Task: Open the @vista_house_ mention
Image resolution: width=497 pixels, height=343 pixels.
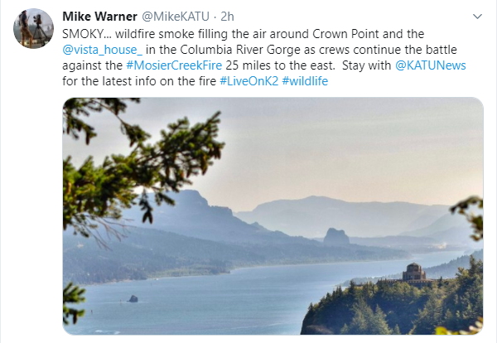Action: [103, 50]
